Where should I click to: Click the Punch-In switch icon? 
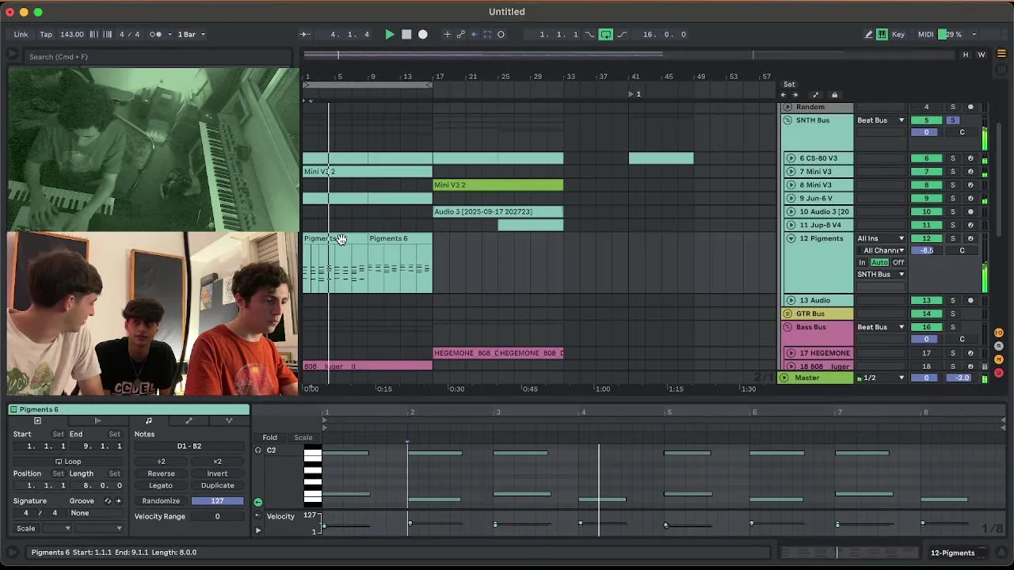click(x=589, y=34)
